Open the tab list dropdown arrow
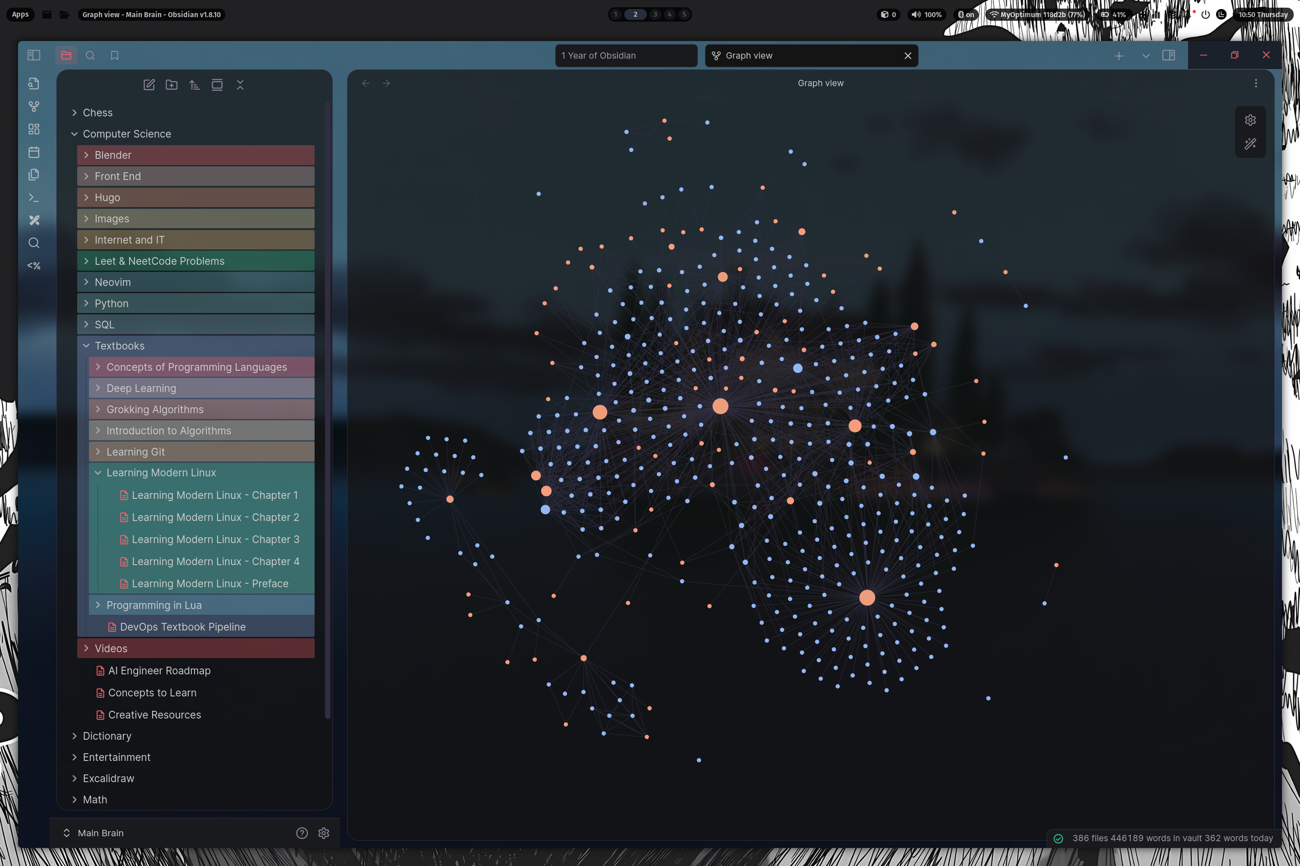Screen dimensions: 1300x866 tap(1146, 56)
